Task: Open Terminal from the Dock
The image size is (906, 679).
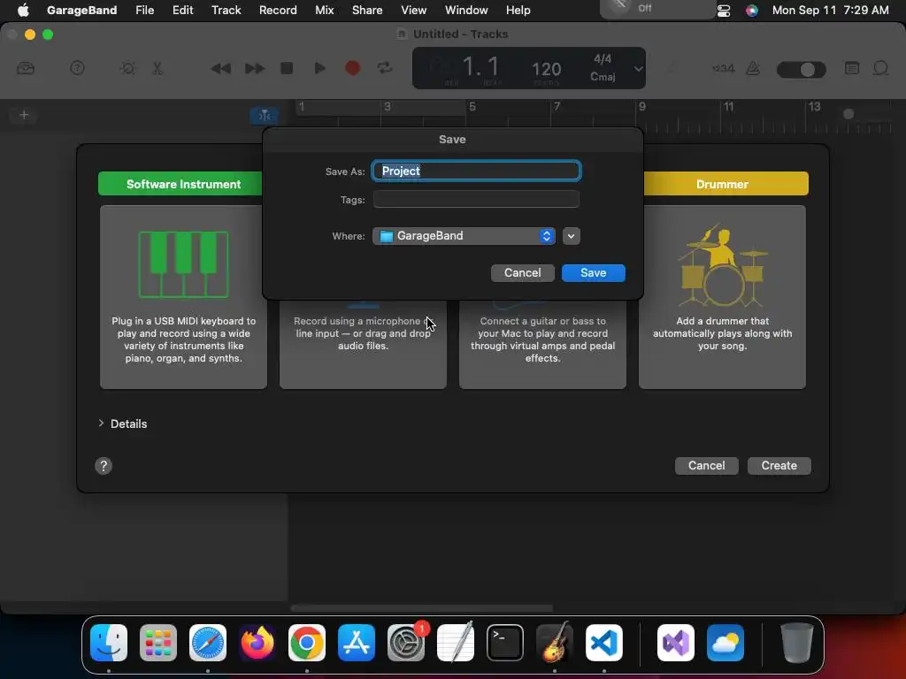Action: pyautogui.click(x=505, y=643)
